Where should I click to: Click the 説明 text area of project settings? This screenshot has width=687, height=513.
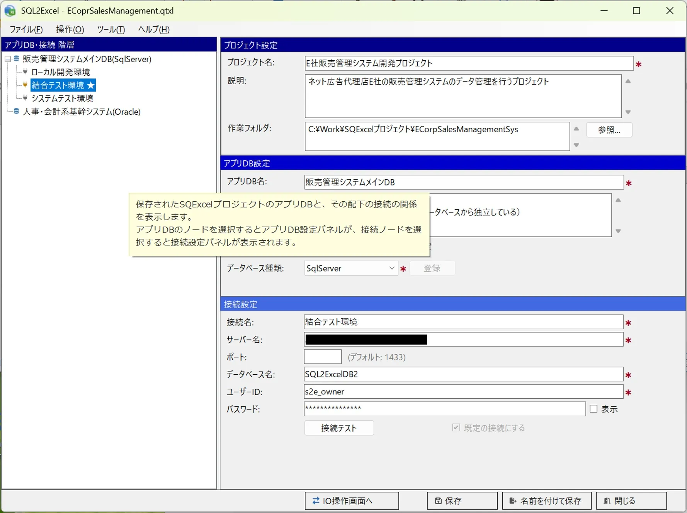pyautogui.click(x=463, y=96)
